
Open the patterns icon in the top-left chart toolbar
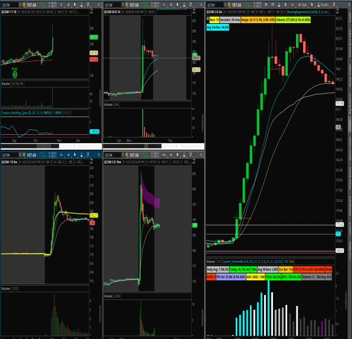[x=88, y=5]
